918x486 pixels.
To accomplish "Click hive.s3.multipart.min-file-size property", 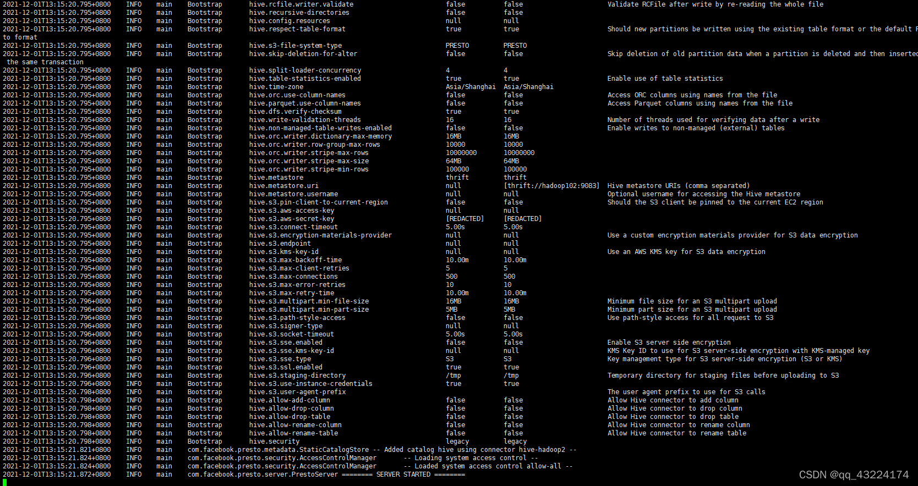I will tap(309, 301).
